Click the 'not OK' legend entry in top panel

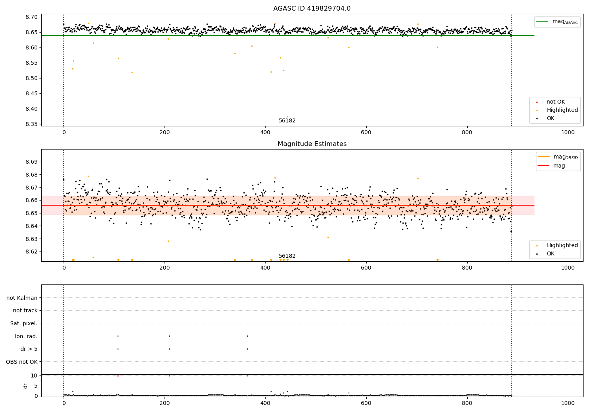click(x=556, y=102)
